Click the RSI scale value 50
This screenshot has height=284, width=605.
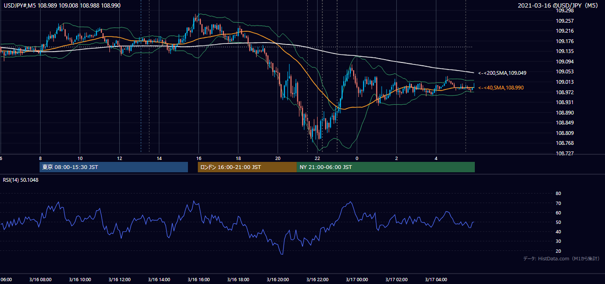pyautogui.click(x=558, y=222)
